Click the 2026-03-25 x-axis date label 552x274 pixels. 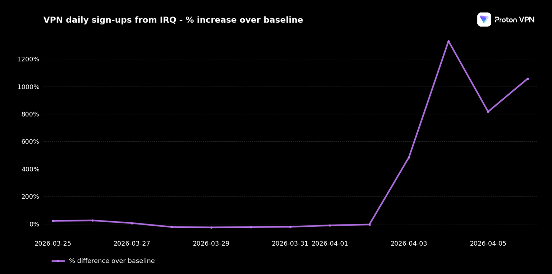coord(53,244)
